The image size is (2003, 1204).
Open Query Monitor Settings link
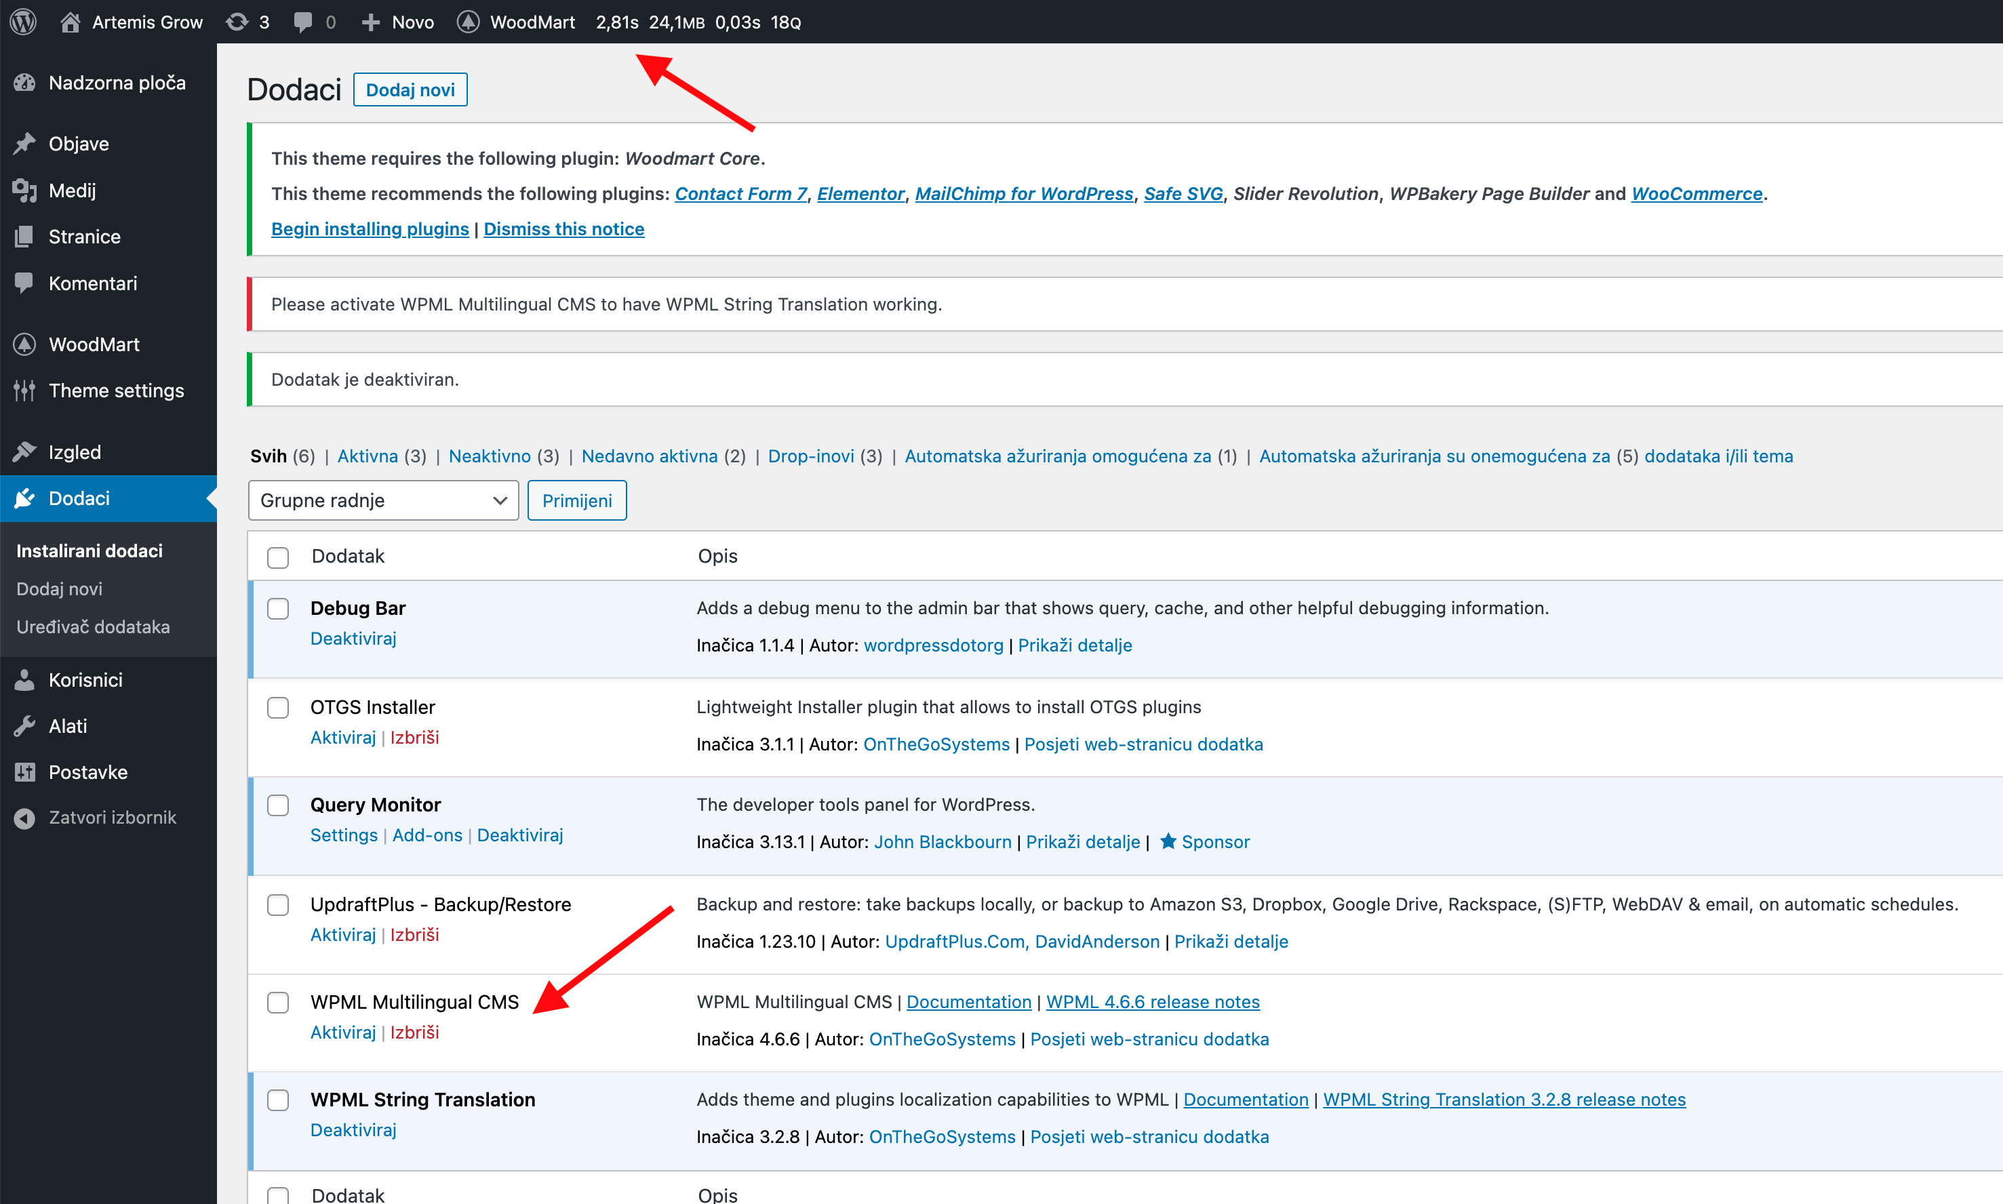coord(344,835)
